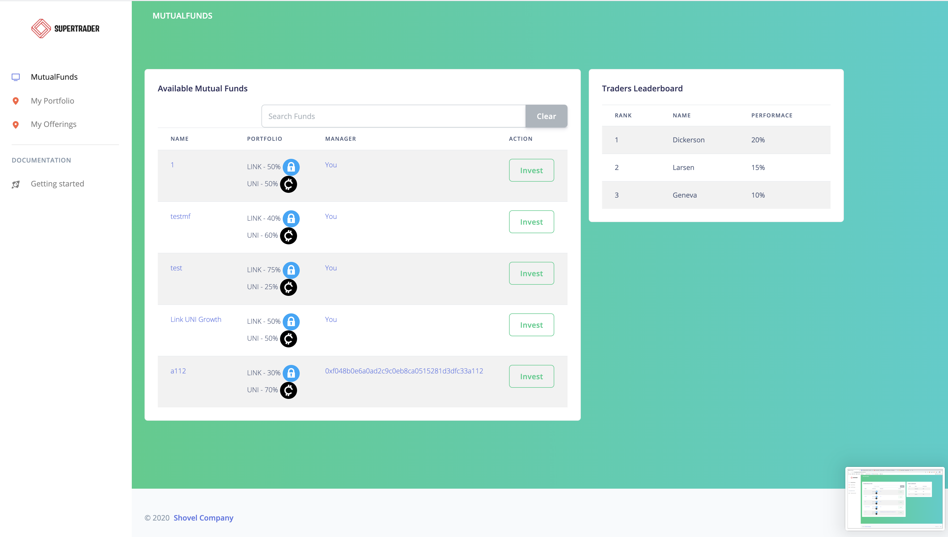Click the UNI refresh icon on a112 fund

[289, 390]
